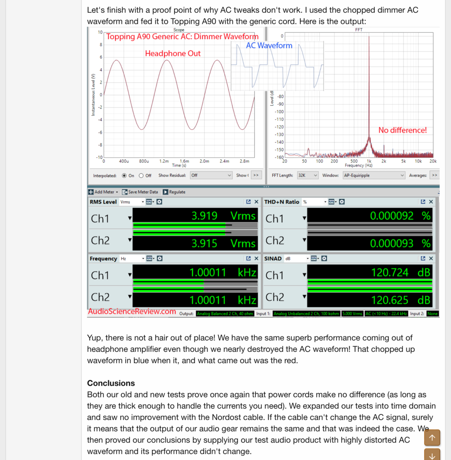
Task: Expand RMS Level Ch2 channel arrow
Action: [x=129, y=240]
